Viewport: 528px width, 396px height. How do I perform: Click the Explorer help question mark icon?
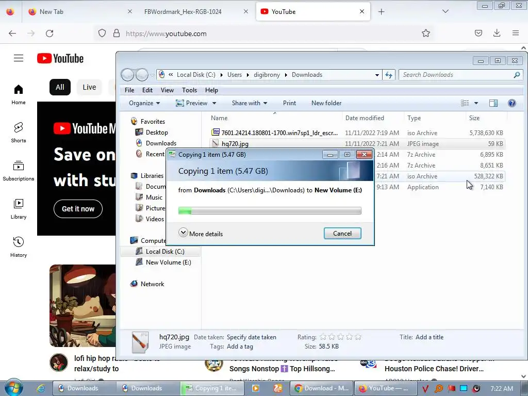coord(511,103)
